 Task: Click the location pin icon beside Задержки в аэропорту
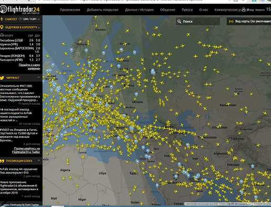[2, 27]
